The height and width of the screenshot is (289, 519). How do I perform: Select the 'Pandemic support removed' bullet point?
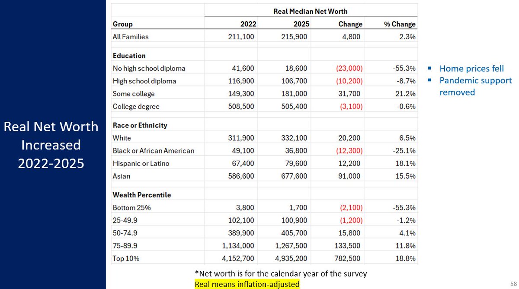(x=476, y=86)
